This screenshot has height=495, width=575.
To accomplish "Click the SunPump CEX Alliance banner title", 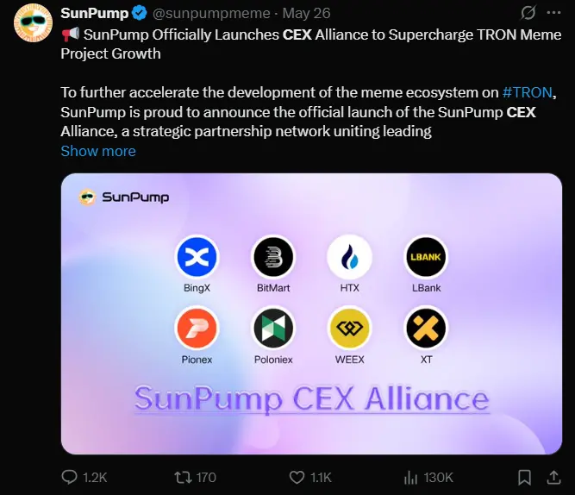I will (x=311, y=398).
